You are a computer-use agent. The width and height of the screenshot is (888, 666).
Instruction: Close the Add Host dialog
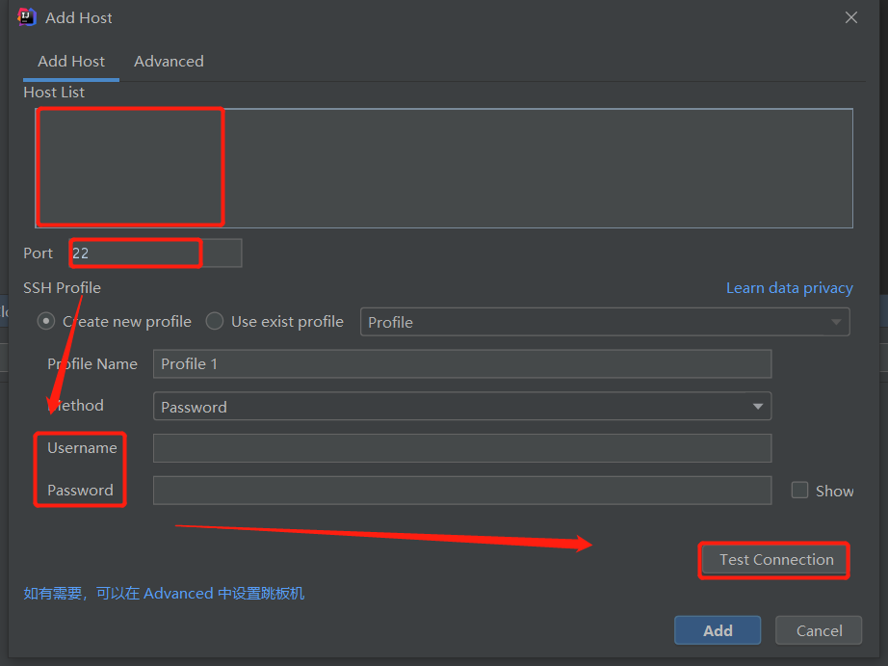coord(851,17)
